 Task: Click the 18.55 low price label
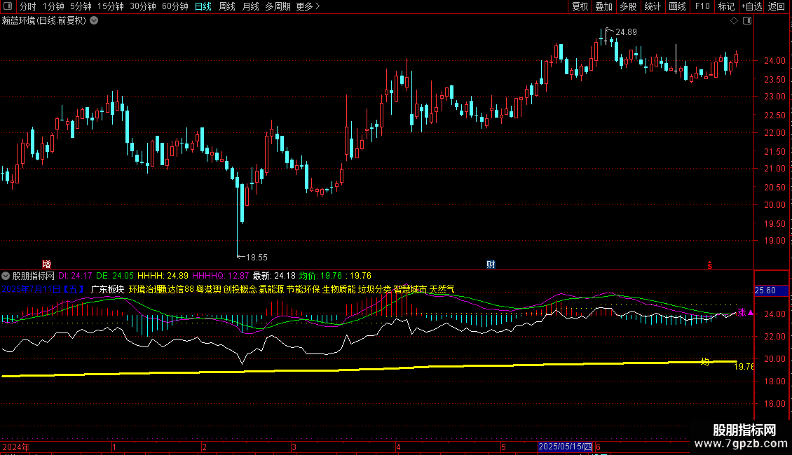pyautogui.click(x=257, y=258)
